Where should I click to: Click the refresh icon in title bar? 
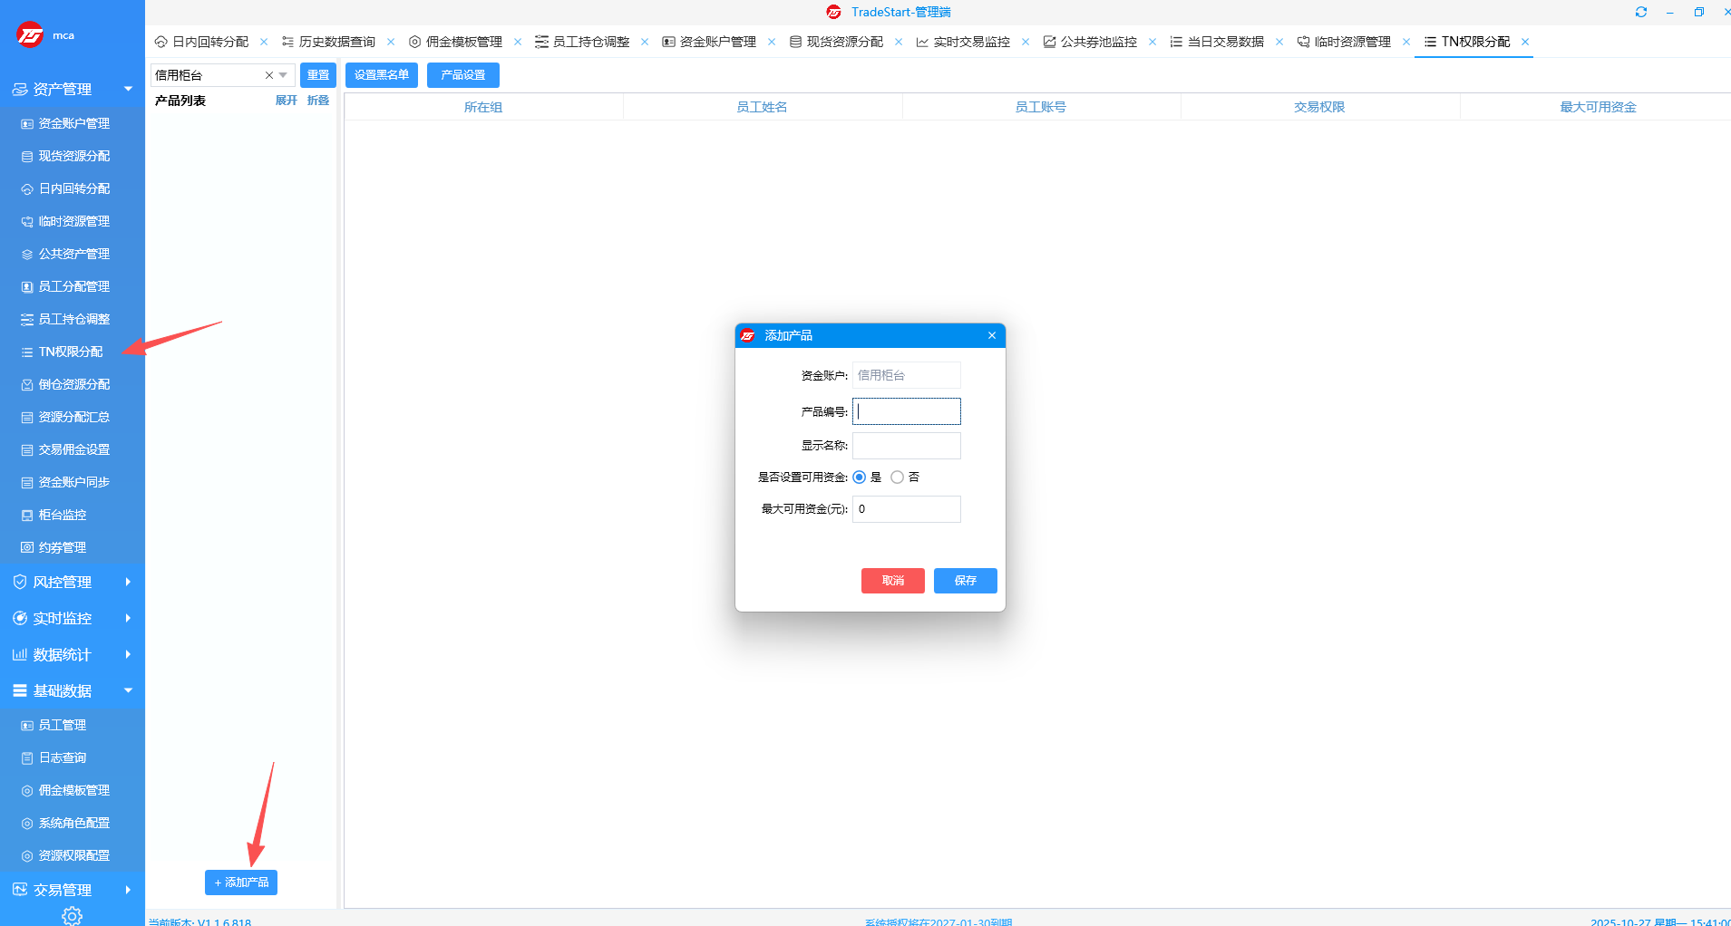pos(1640,12)
